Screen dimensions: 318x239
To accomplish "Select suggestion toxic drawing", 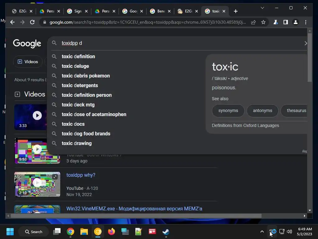I will click(x=77, y=143).
